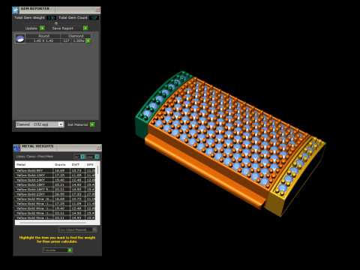
Task: Click the green Save Report arrow
Action: [x=85, y=28]
